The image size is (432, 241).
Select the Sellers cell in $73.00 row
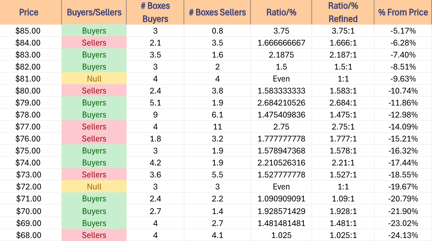click(94, 175)
